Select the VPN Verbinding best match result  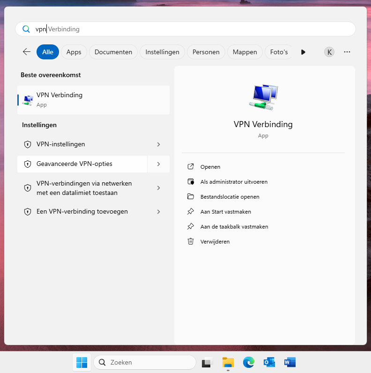pyautogui.click(x=93, y=100)
